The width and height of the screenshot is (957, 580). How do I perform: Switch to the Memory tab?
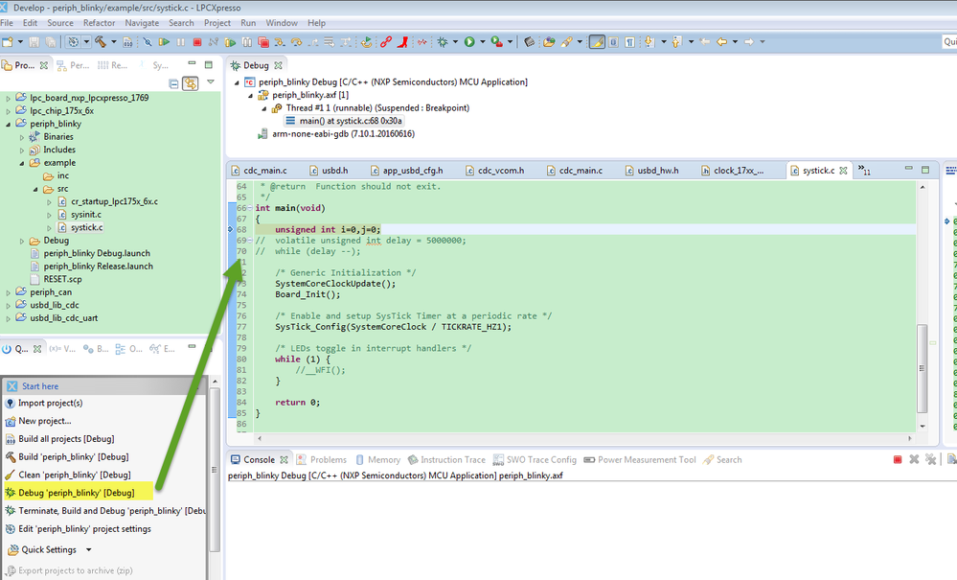coord(377,460)
